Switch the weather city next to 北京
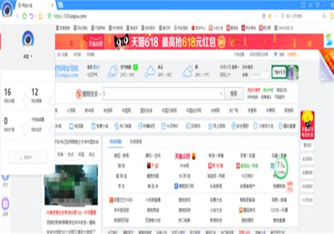Image resolution: width=334 pixels, height=234 pixels. coord(97,67)
